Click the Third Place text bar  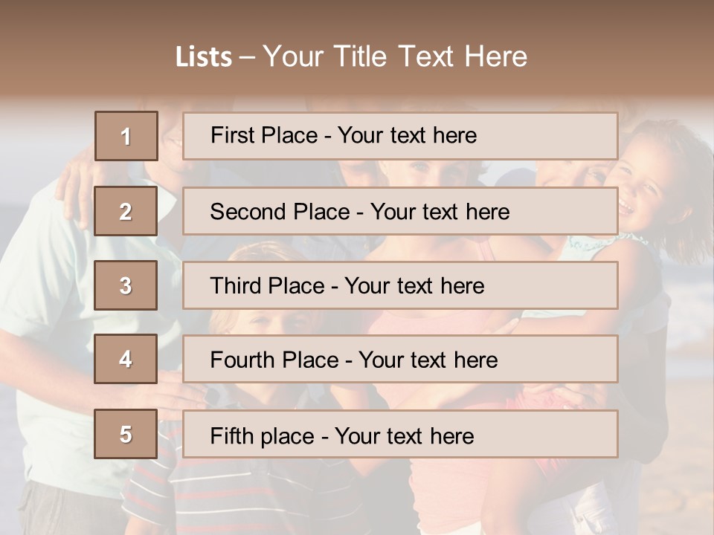pos(400,285)
